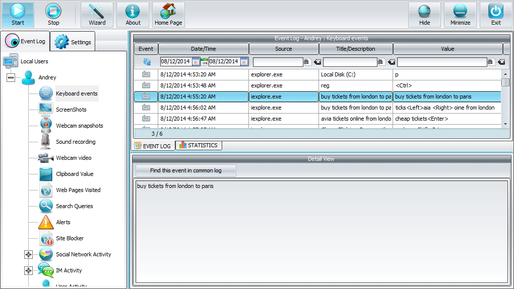Sort by the Date/Time column header
This screenshot has width=514, height=289.
[204, 49]
